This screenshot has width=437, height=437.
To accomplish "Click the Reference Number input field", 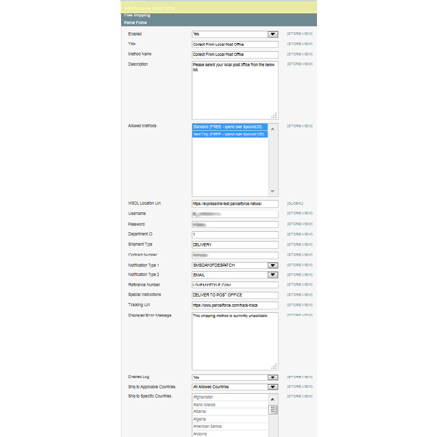I will pos(235,285).
